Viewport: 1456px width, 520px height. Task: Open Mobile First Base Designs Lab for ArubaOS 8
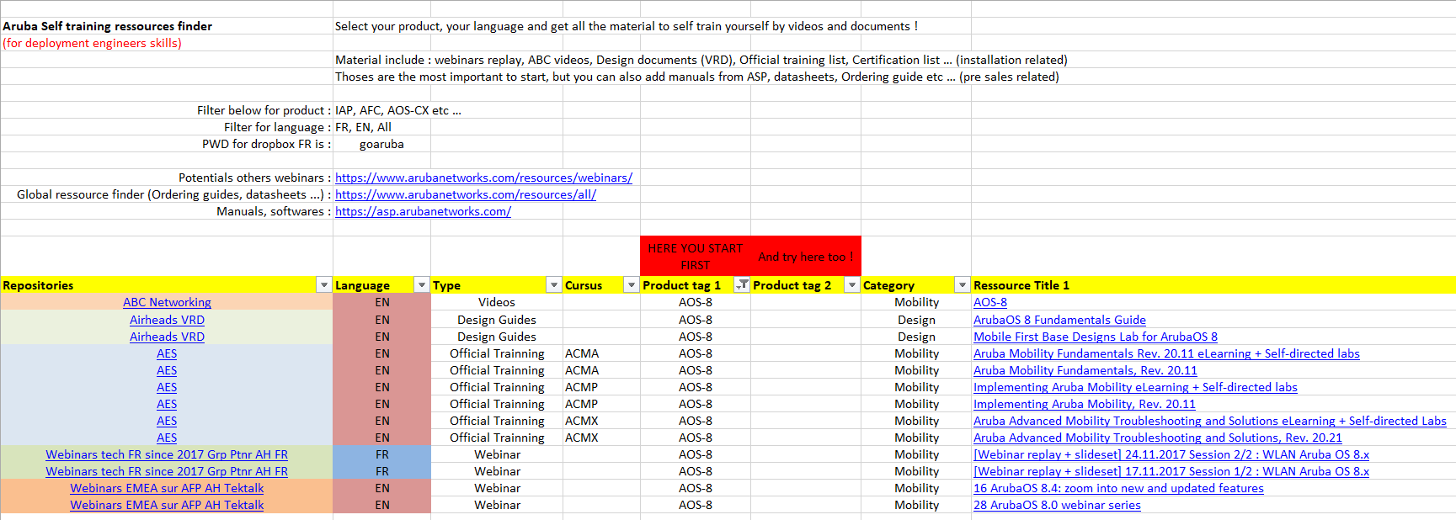tap(1096, 337)
